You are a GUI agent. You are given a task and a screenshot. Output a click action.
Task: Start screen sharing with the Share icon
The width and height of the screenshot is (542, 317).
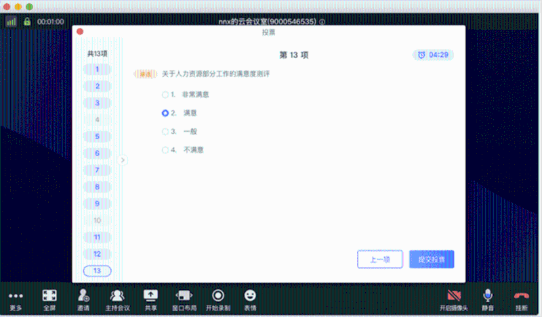(x=150, y=300)
